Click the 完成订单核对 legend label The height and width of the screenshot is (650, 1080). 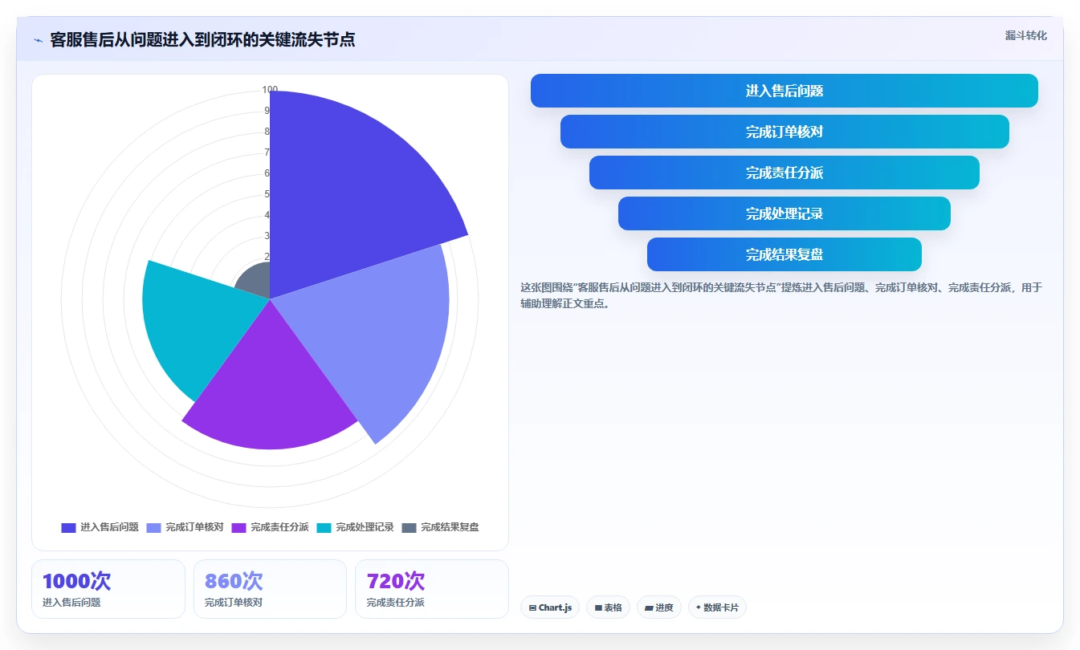tap(194, 527)
